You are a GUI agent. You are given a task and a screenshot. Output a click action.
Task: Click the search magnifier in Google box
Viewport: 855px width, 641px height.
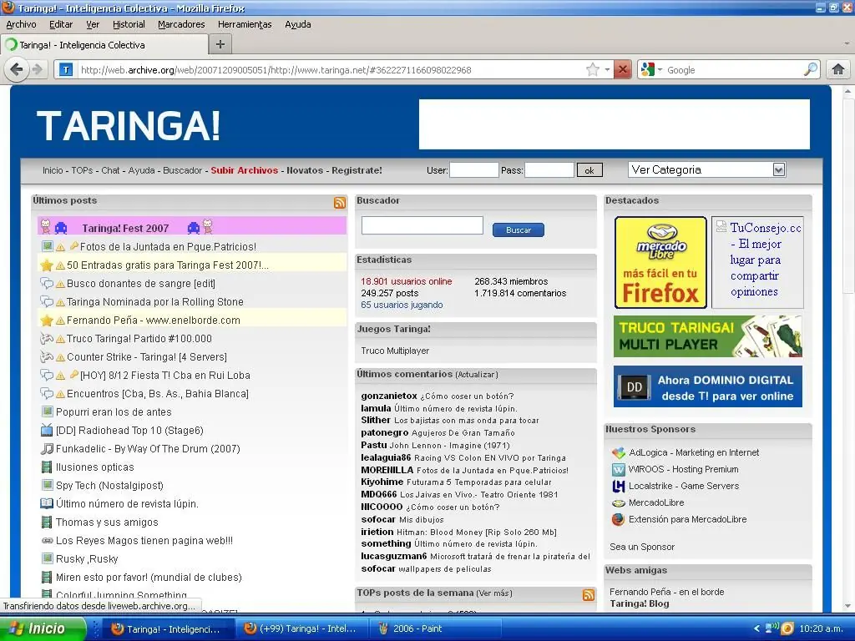810,69
